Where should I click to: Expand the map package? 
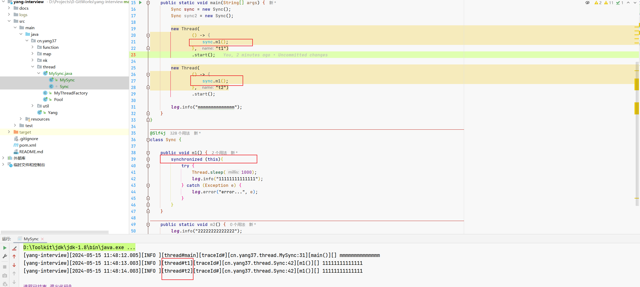click(32, 54)
